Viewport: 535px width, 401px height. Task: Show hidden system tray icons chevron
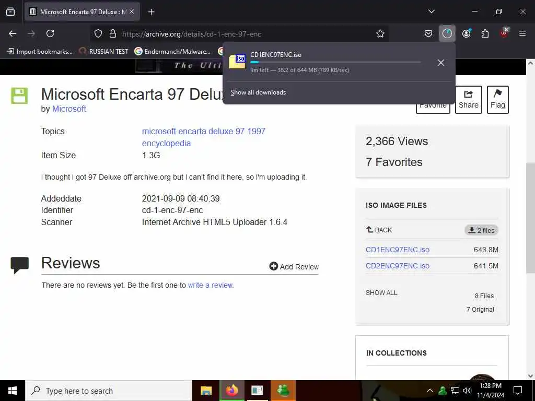430,391
